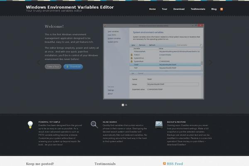Click the application screenshot in the slider

tap(154, 62)
